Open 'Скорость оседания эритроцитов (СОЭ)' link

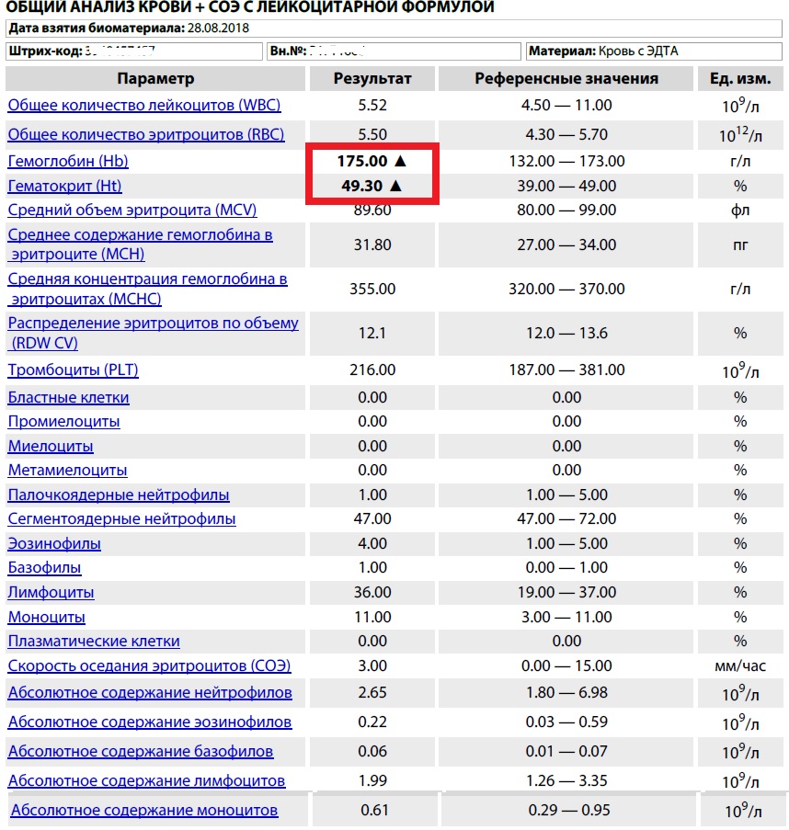pyautogui.click(x=140, y=665)
